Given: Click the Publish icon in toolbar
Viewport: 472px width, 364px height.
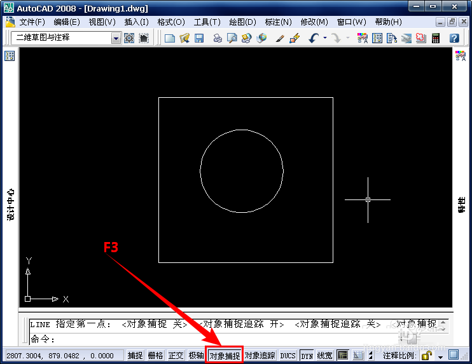Looking at the screenshot, I should [x=247, y=38].
